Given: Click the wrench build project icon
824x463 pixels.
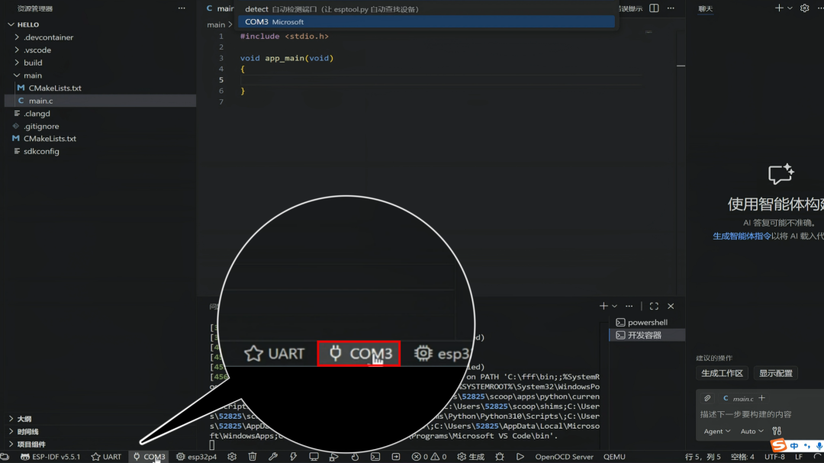Looking at the screenshot, I should click(x=272, y=457).
